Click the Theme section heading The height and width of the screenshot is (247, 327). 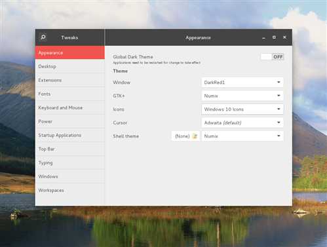(120, 71)
